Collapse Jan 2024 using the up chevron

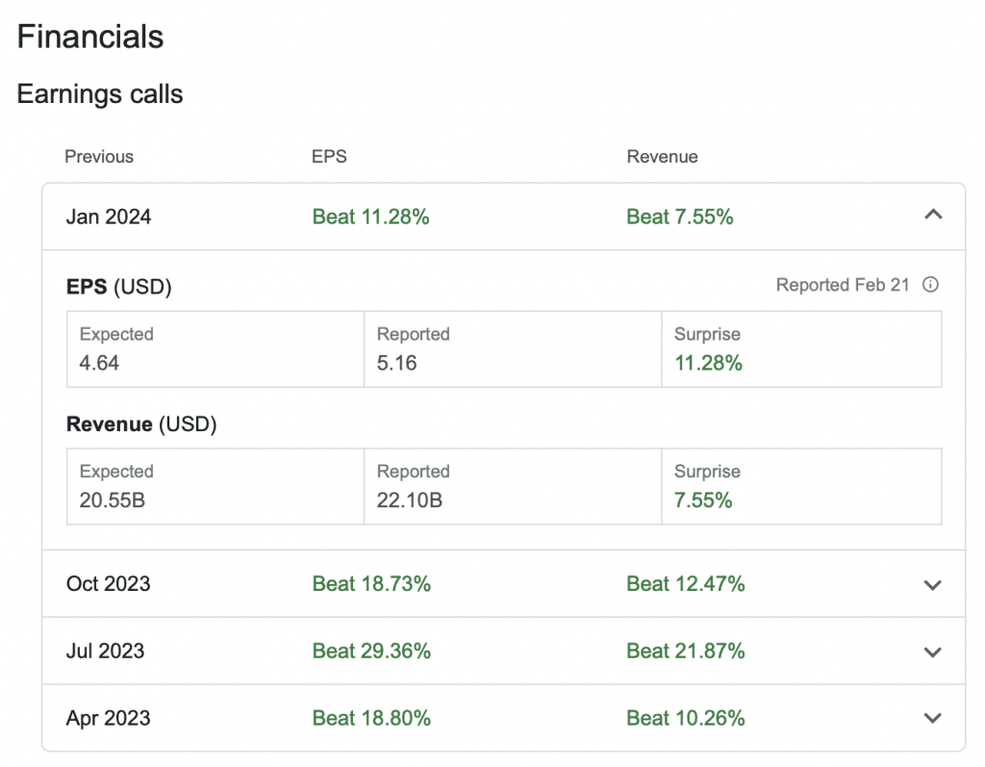[x=932, y=216]
